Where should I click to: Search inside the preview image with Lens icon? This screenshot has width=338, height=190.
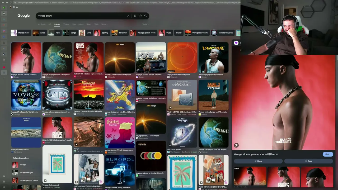coord(236,145)
